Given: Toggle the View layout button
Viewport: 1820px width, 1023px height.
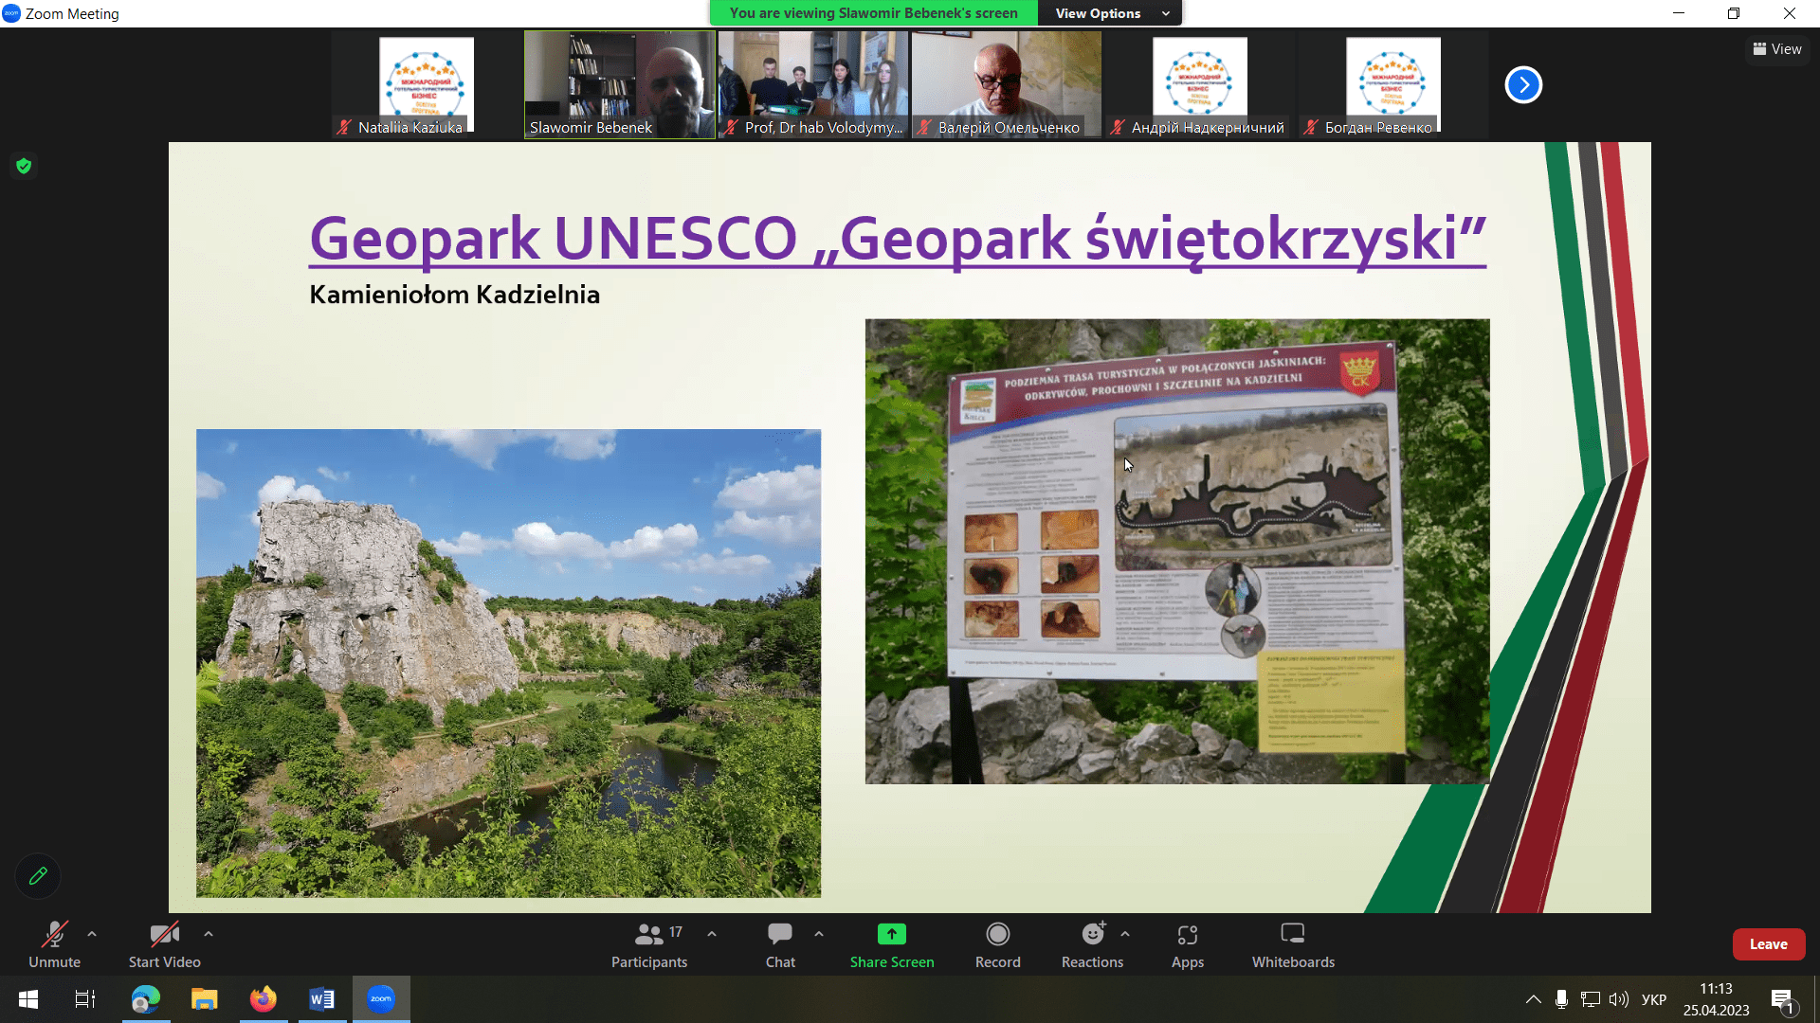Looking at the screenshot, I should pos(1776,49).
